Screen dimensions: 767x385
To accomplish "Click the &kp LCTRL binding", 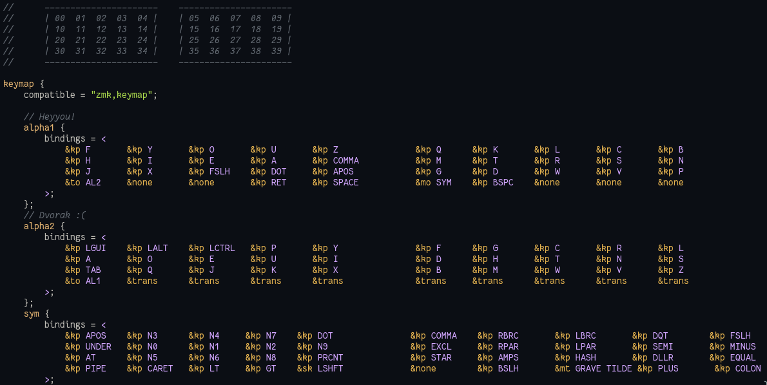I will (x=212, y=249).
